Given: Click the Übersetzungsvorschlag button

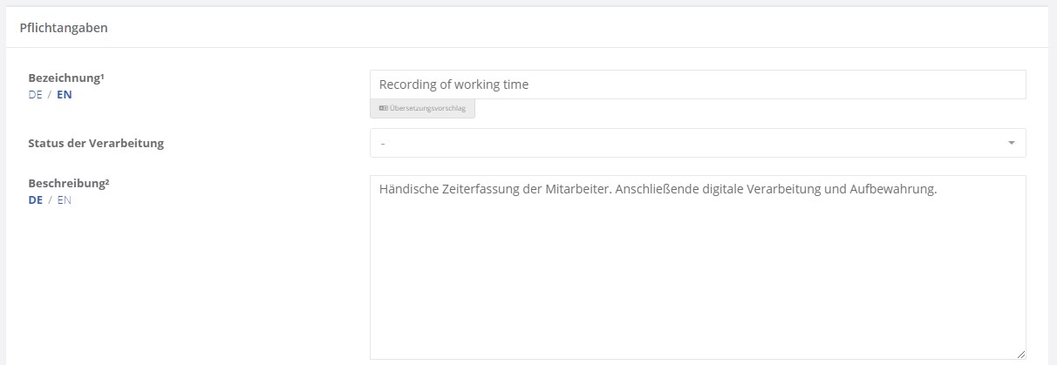Looking at the screenshot, I should 422,109.
